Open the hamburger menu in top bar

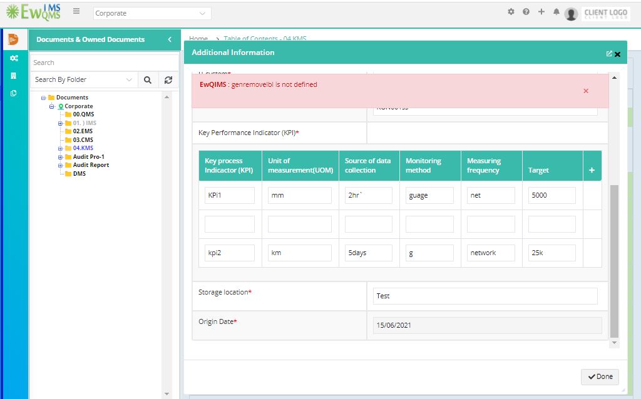[x=76, y=11]
